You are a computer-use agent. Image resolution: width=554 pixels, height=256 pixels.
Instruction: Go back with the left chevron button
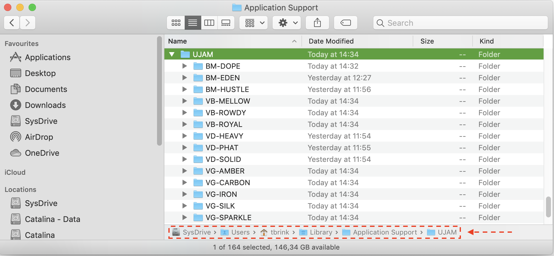tap(12, 23)
